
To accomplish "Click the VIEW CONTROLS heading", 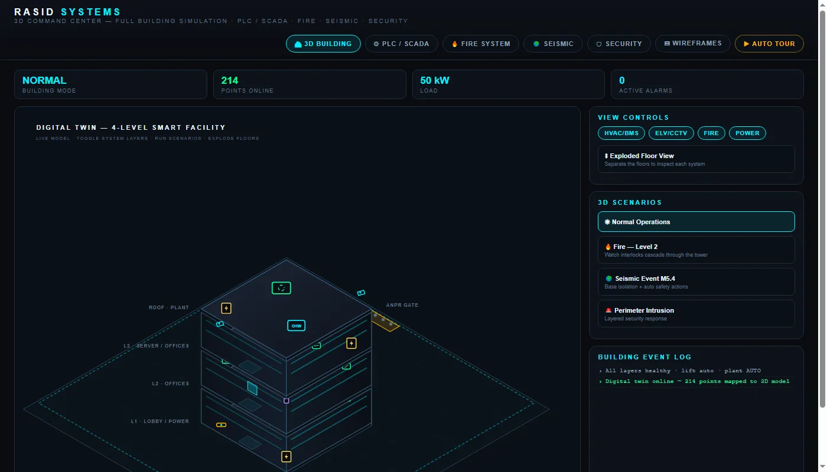I will tap(633, 117).
